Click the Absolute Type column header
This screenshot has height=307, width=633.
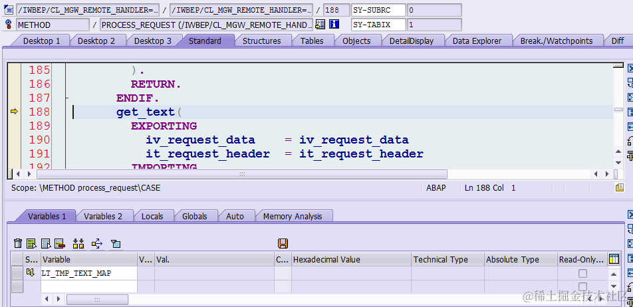[521, 259]
